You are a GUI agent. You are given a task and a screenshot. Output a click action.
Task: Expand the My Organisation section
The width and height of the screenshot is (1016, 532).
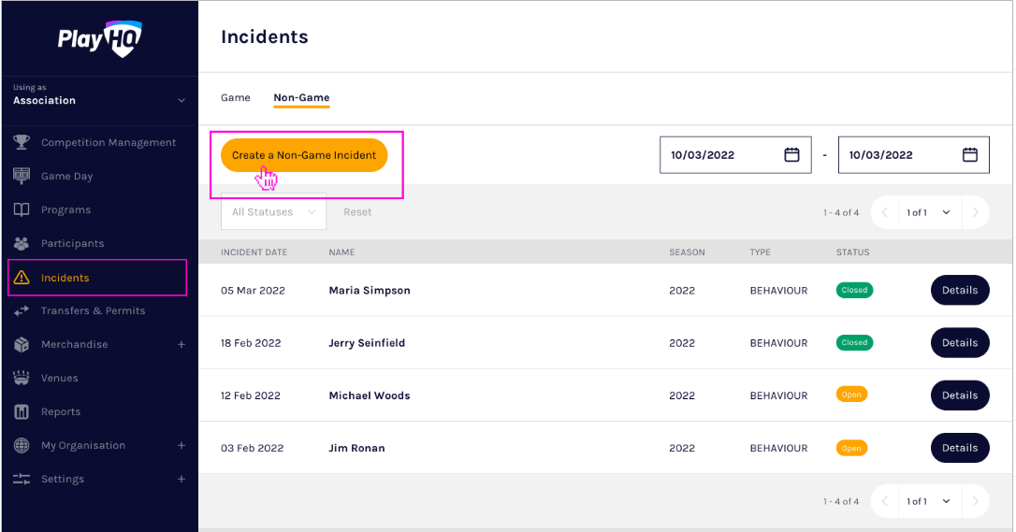coord(181,445)
